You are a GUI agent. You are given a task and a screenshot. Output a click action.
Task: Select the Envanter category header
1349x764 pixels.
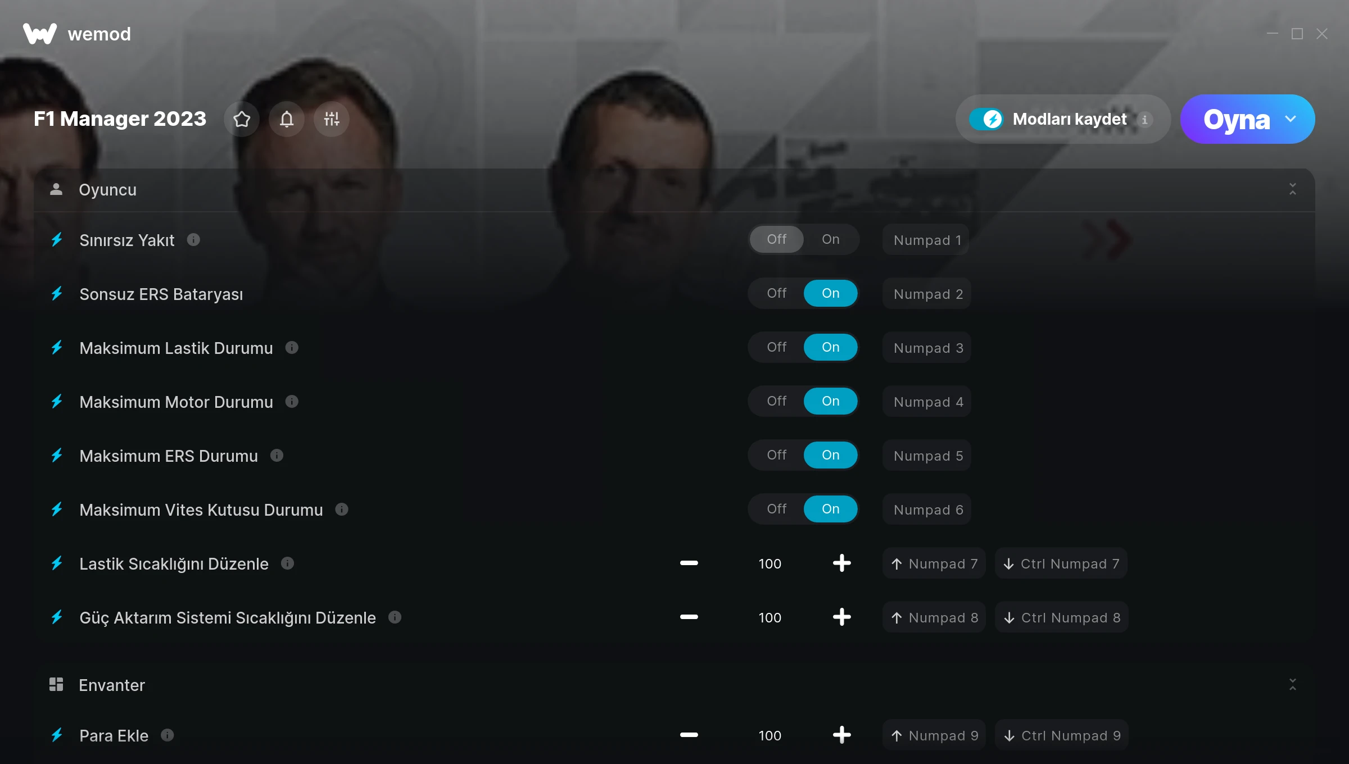(x=674, y=685)
